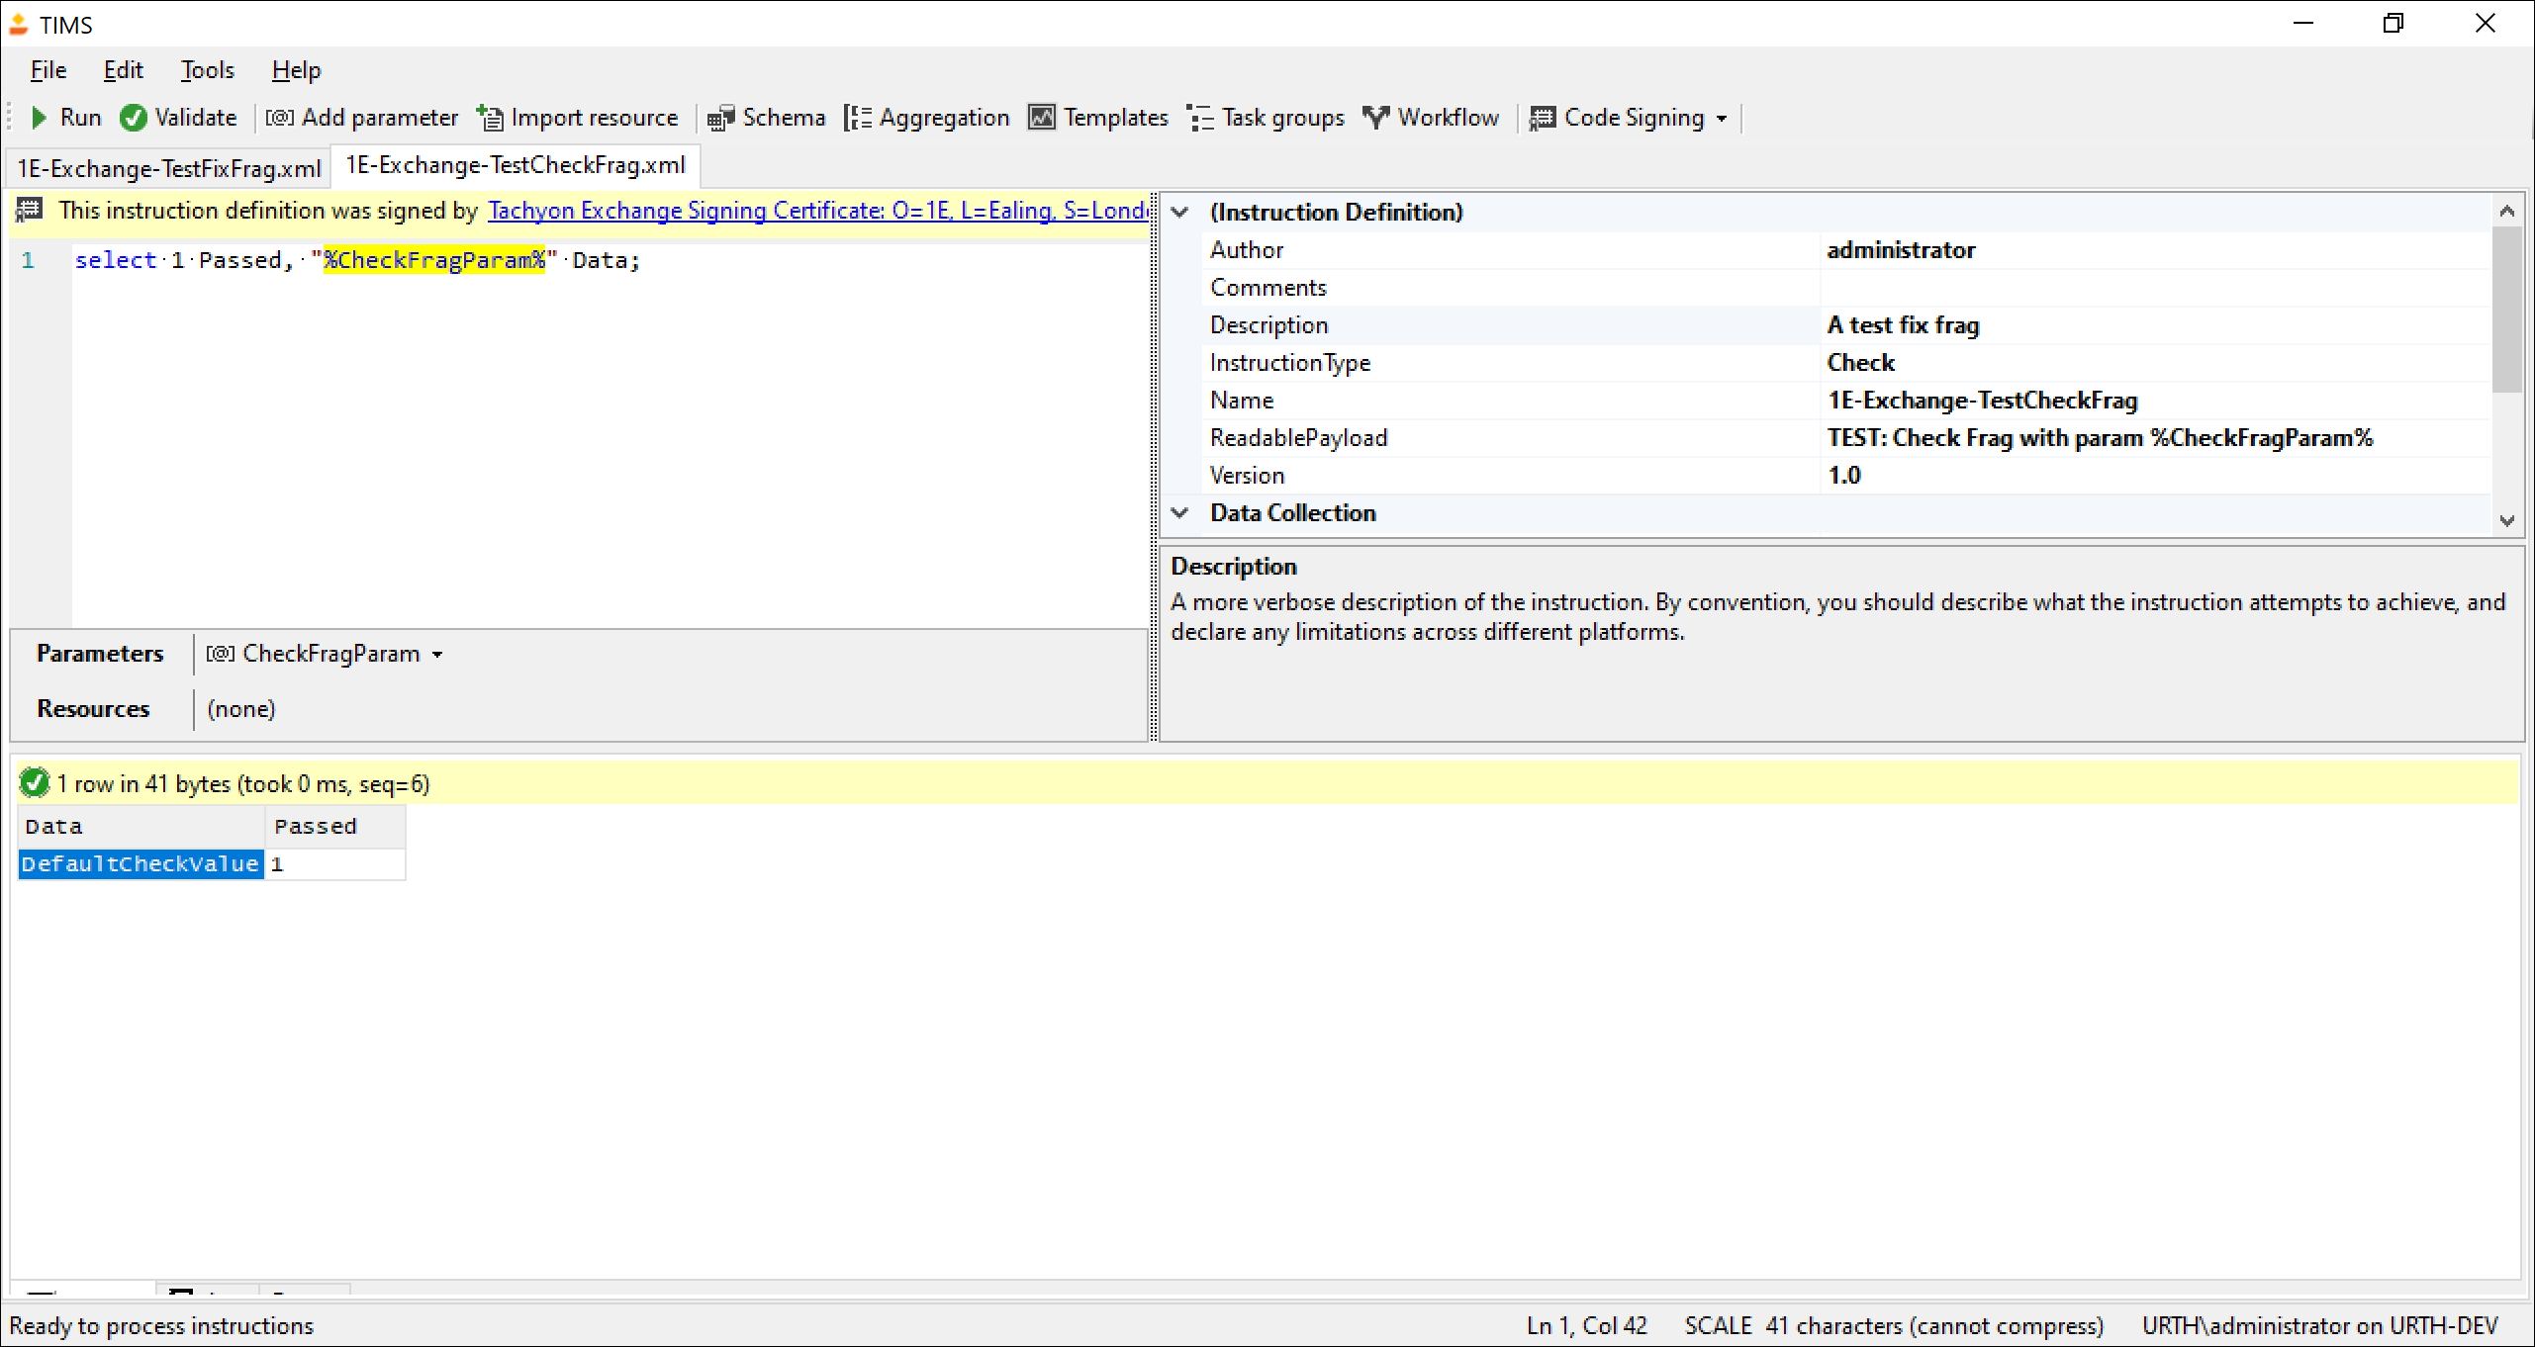Click the green Run play icon
2535x1347 pixels.
click(39, 118)
